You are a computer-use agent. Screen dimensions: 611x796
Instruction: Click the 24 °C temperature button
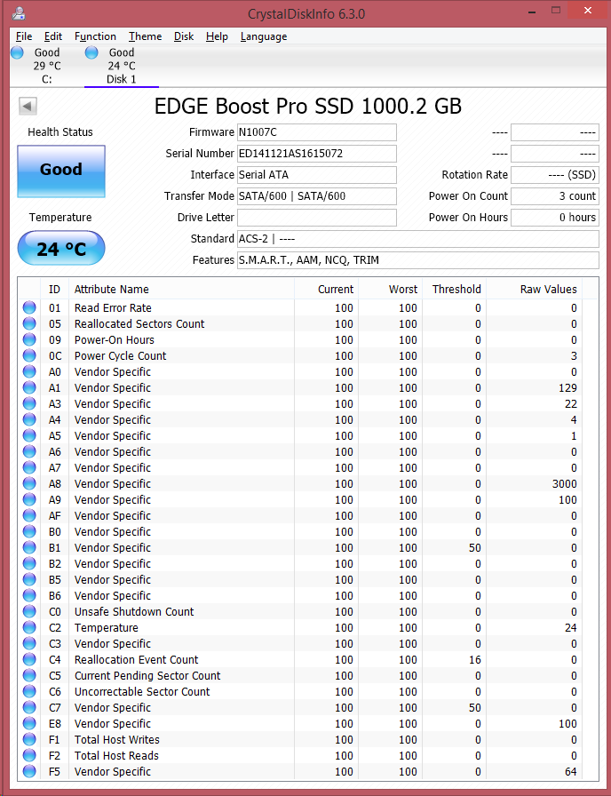coord(61,248)
